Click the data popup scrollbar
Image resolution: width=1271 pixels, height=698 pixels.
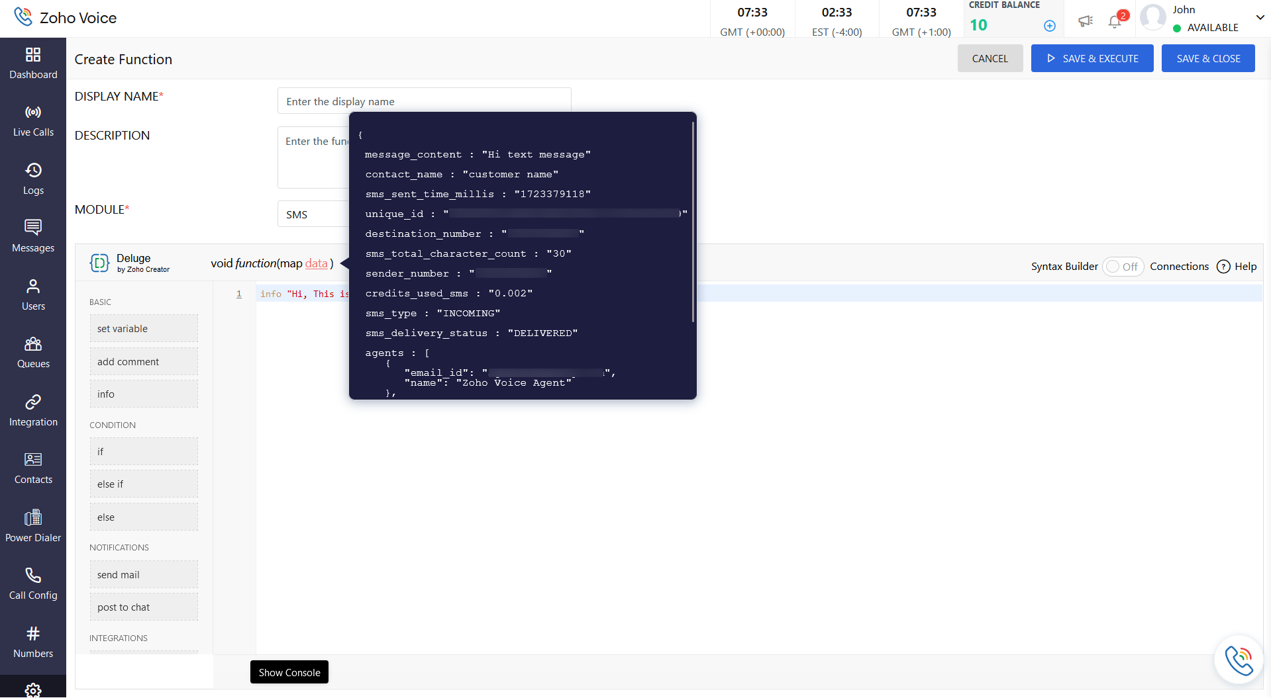(693, 222)
